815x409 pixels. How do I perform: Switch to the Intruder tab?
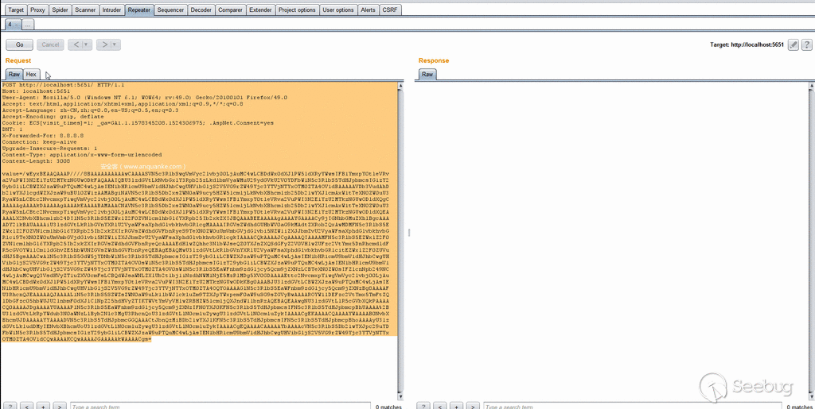pos(113,10)
